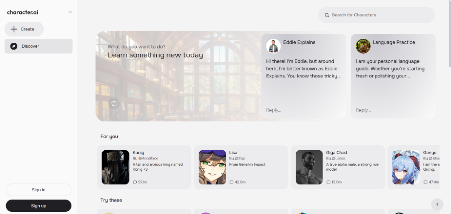Open the Lisa character card
The height and width of the screenshot is (214, 451).
[x=241, y=167]
